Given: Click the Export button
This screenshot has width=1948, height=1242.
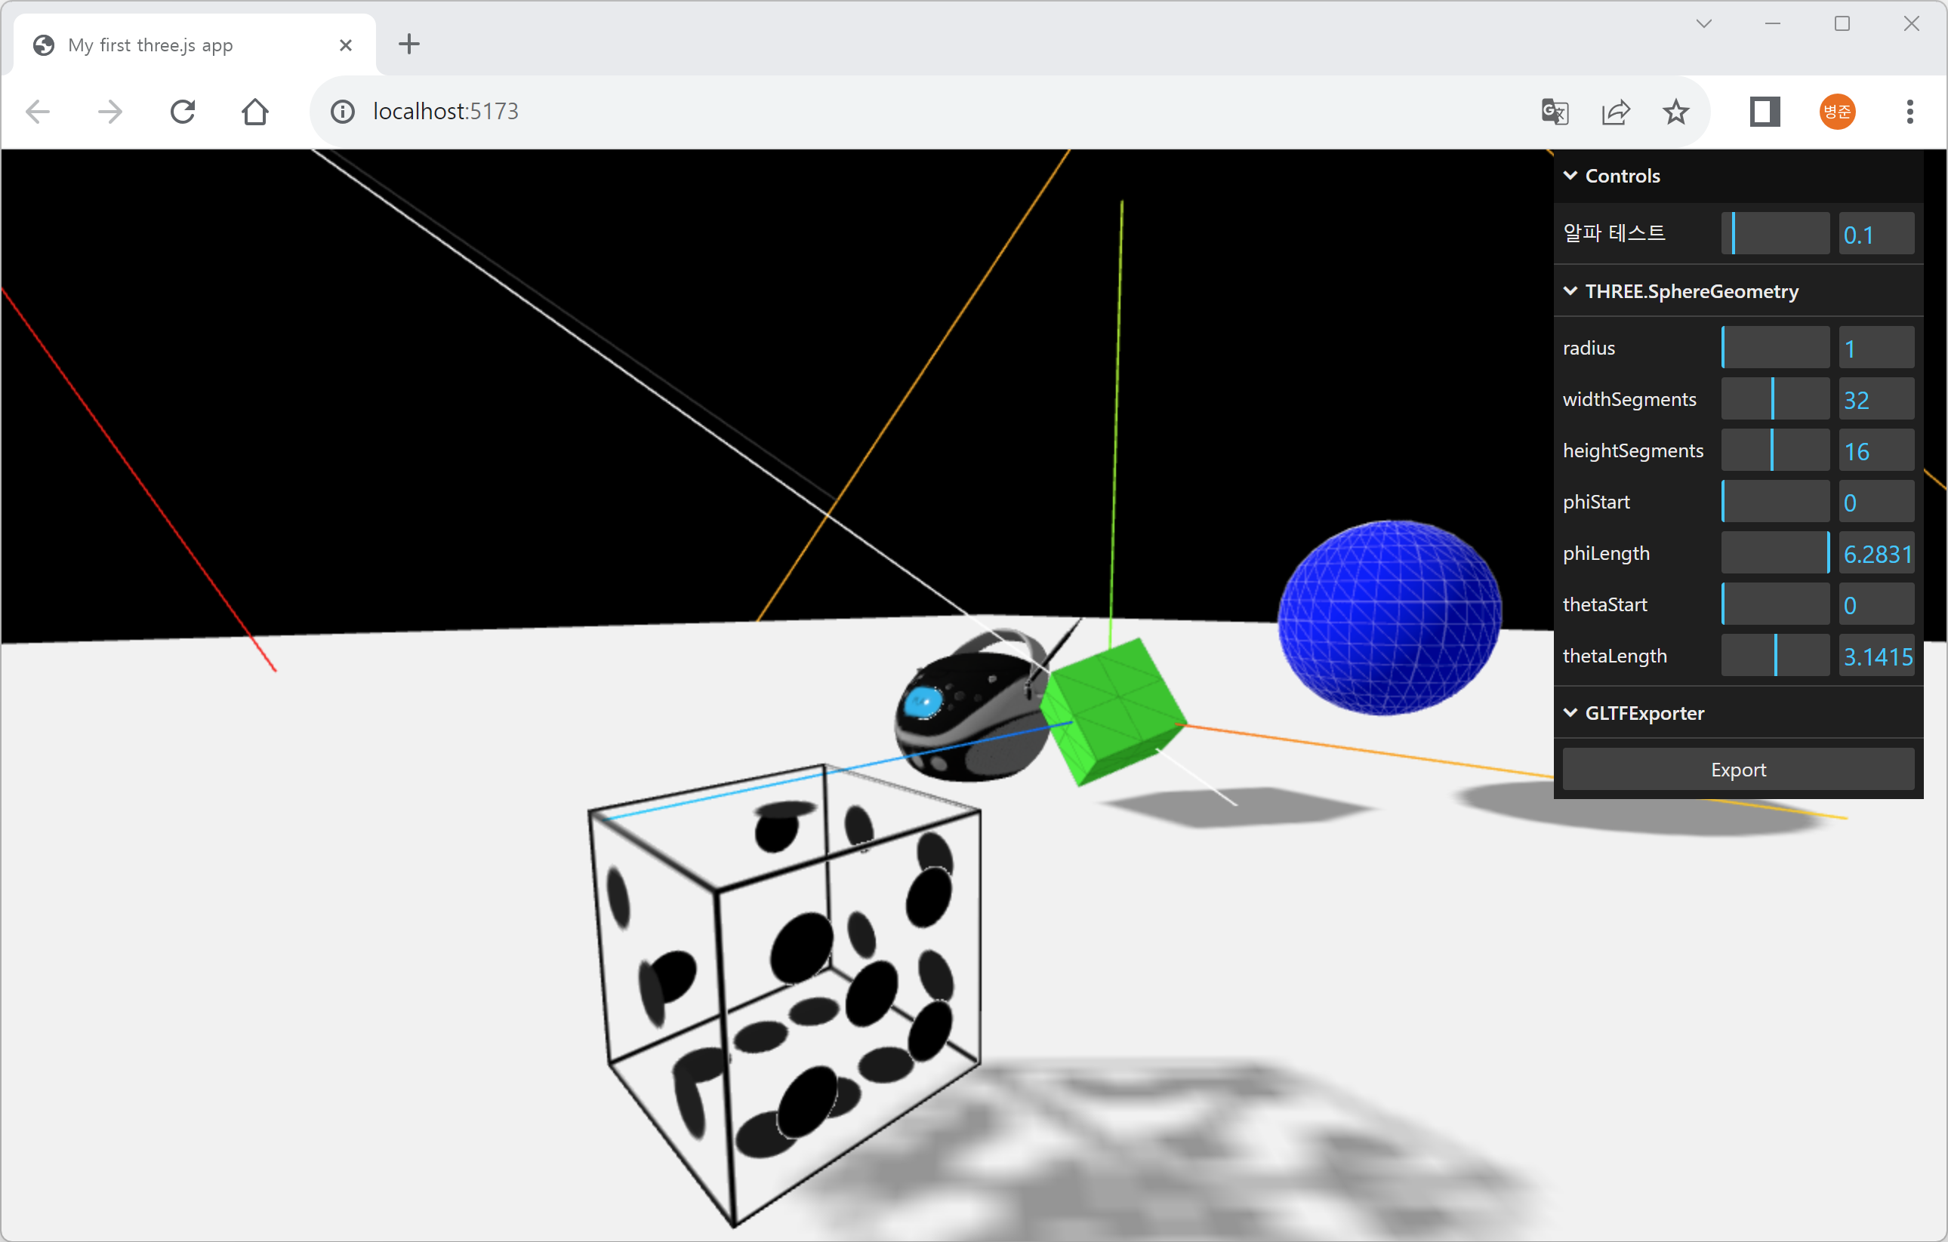Looking at the screenshot, I should click(1737, 770).
